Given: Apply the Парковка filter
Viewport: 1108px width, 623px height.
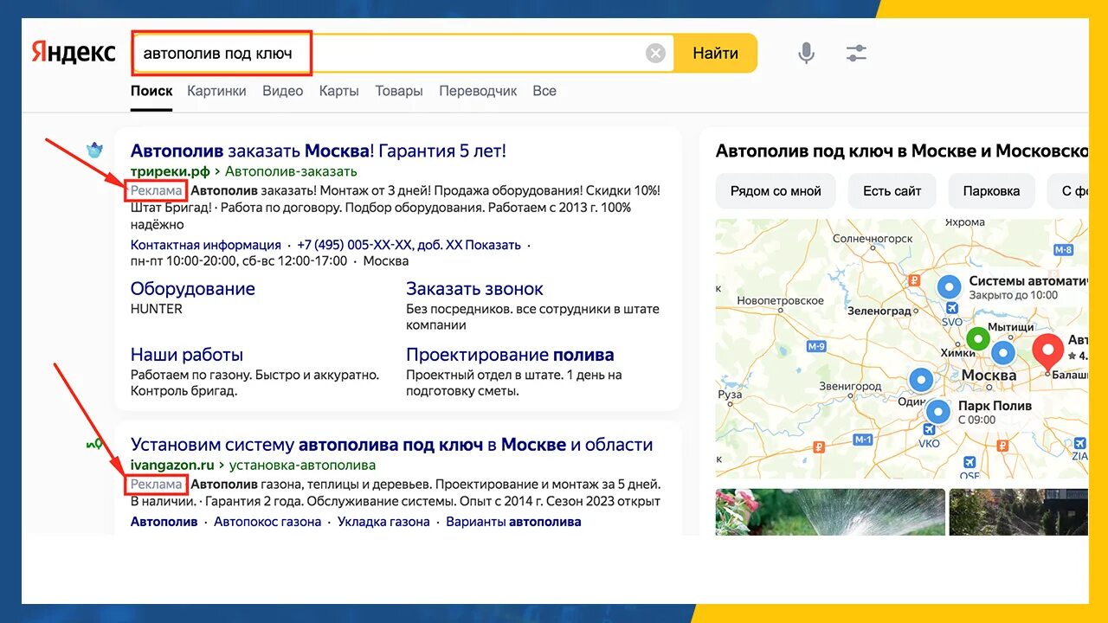Looking at the screenshot, I should pyautogui.click(x=991, y=191).
